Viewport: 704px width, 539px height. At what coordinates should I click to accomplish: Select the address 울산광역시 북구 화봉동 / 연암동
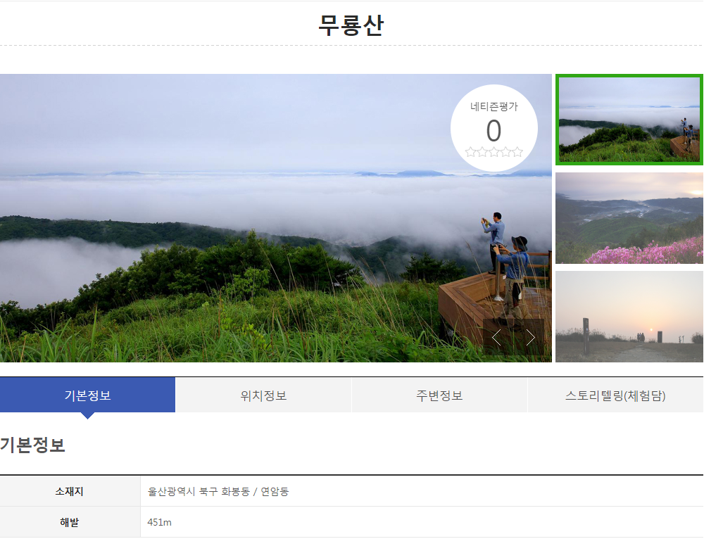pyautogui.click(x=218, y=491)
